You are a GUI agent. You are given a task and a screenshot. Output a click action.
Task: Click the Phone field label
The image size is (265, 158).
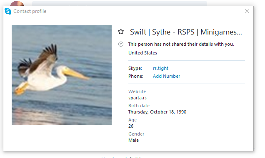[136, 76]
